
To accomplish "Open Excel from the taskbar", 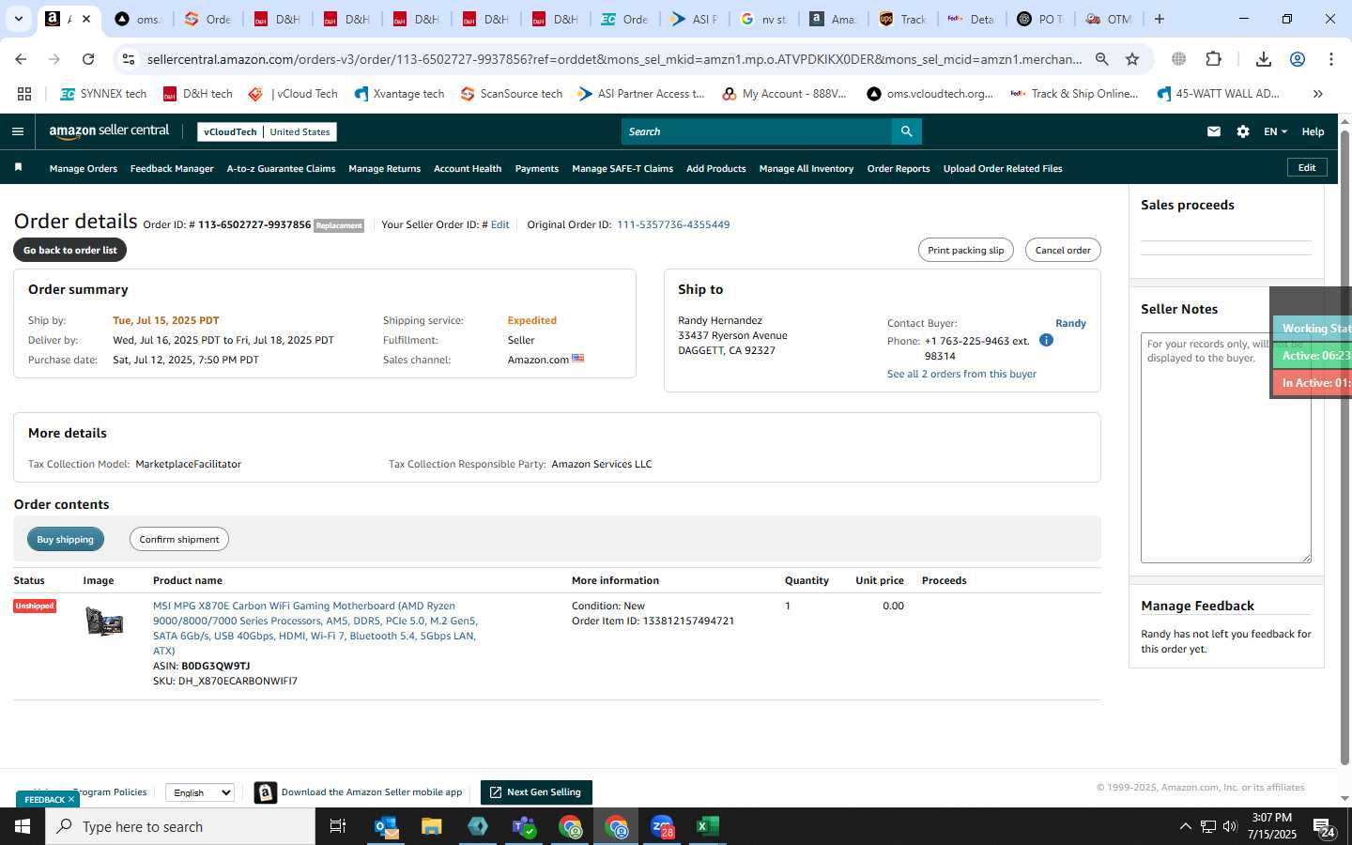I will (707, 826).
